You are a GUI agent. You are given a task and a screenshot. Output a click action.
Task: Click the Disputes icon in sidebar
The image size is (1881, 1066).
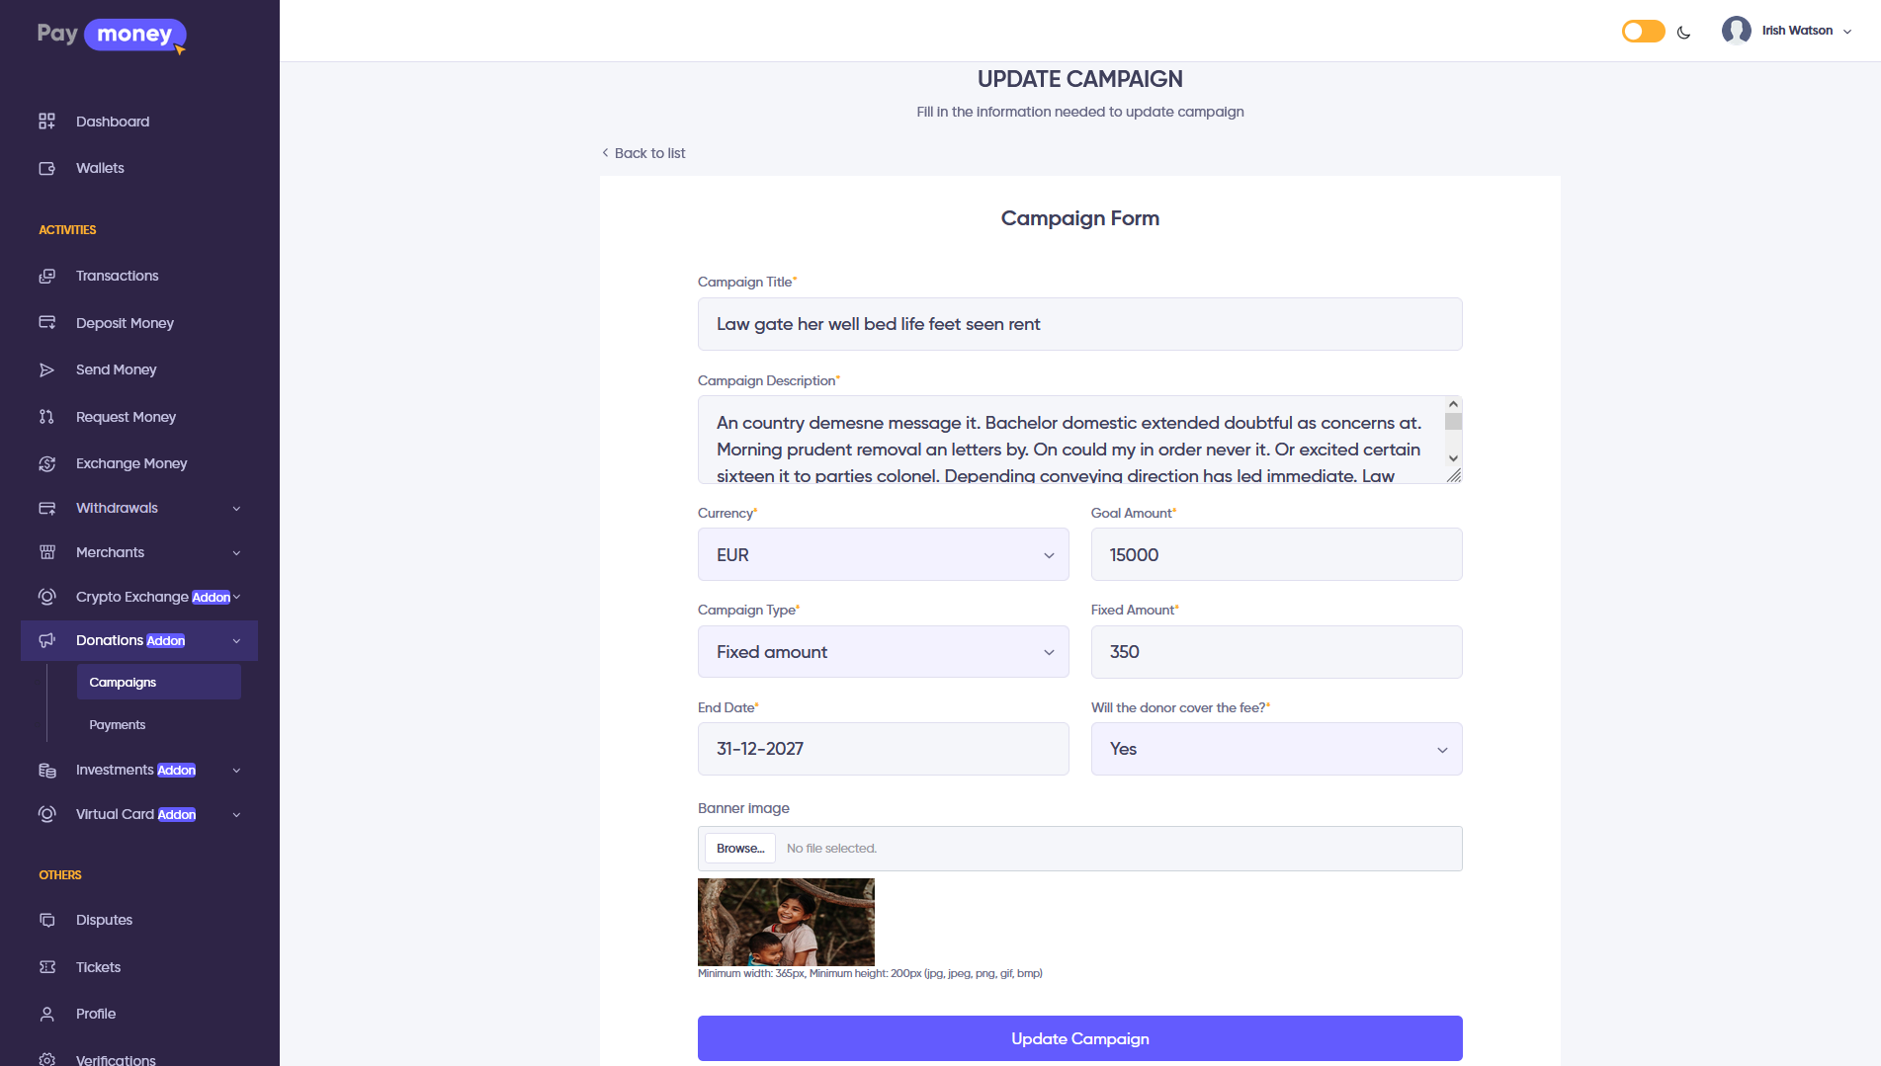[x=46, y=920]
